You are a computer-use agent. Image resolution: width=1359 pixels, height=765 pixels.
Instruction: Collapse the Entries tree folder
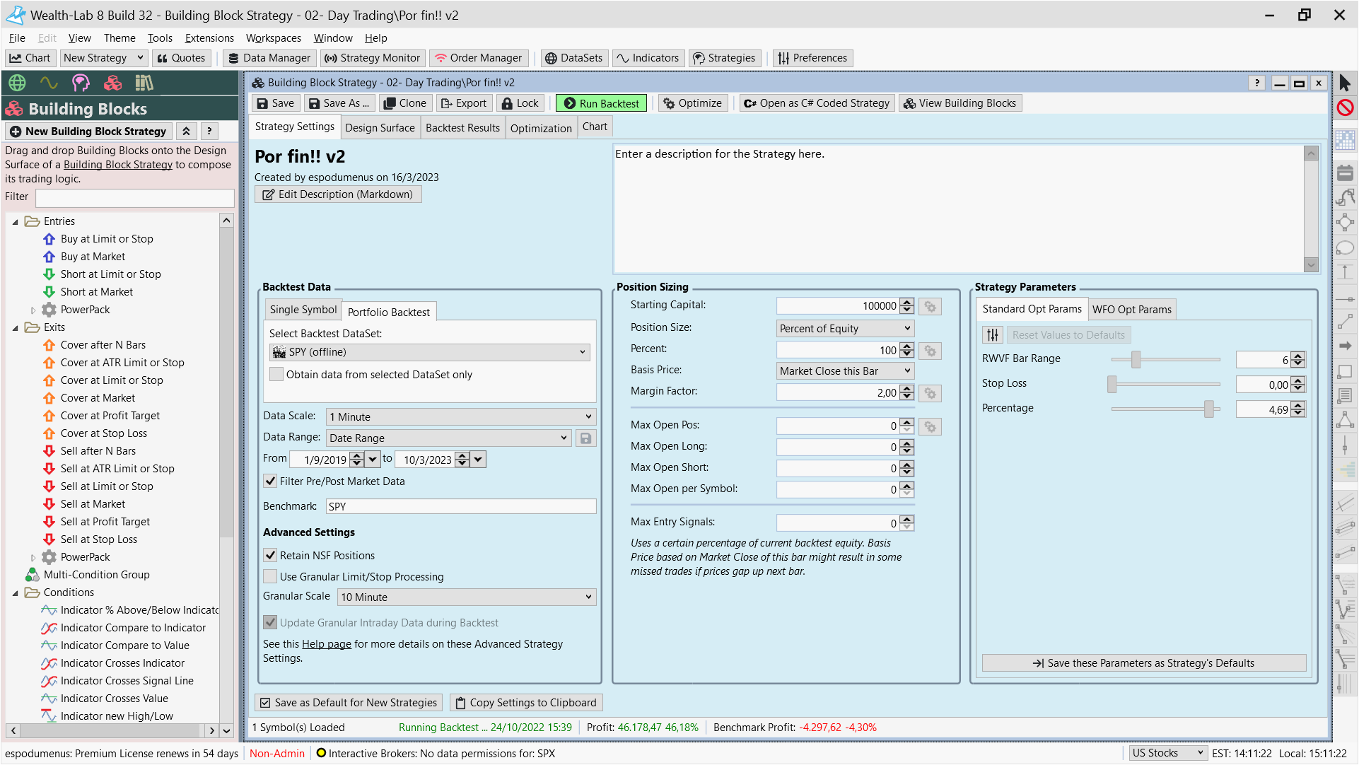click(x=16, y=221)
